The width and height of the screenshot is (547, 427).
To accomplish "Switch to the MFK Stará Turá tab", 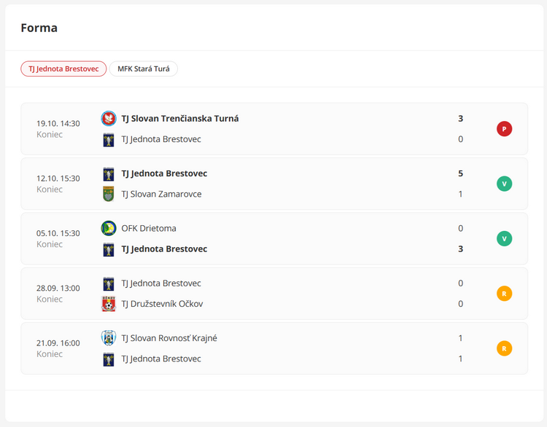I will [144, 69].
